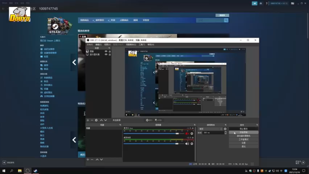The height and width of the screenshot is (174, 309).
Task: Select the 显示器采集 source row
Action: pos(98,55)
